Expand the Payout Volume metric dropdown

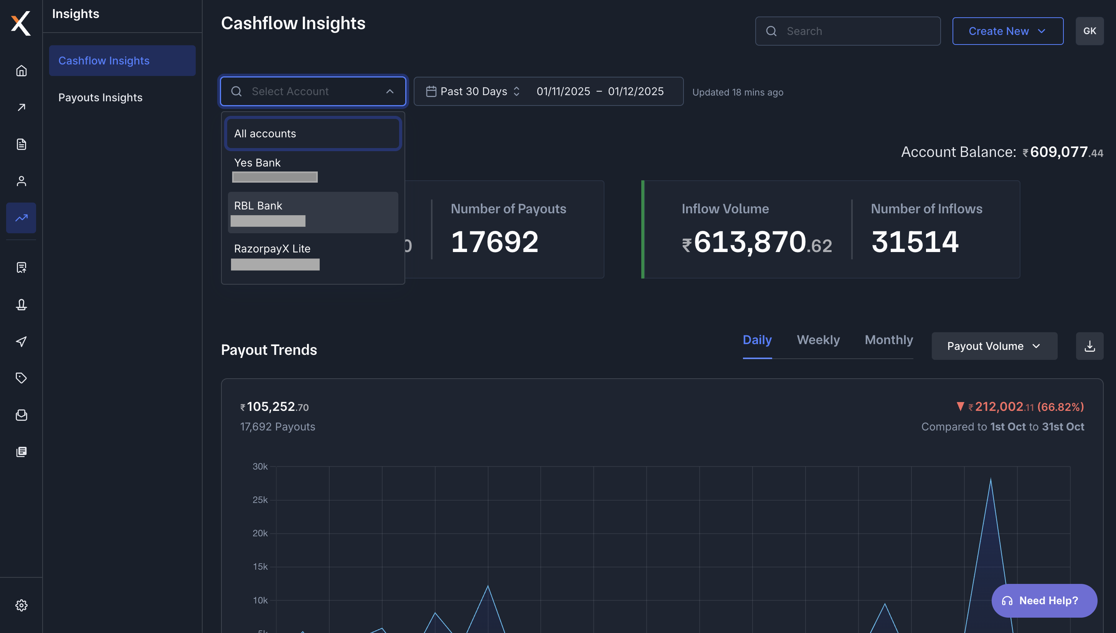(x=995, y=346)
